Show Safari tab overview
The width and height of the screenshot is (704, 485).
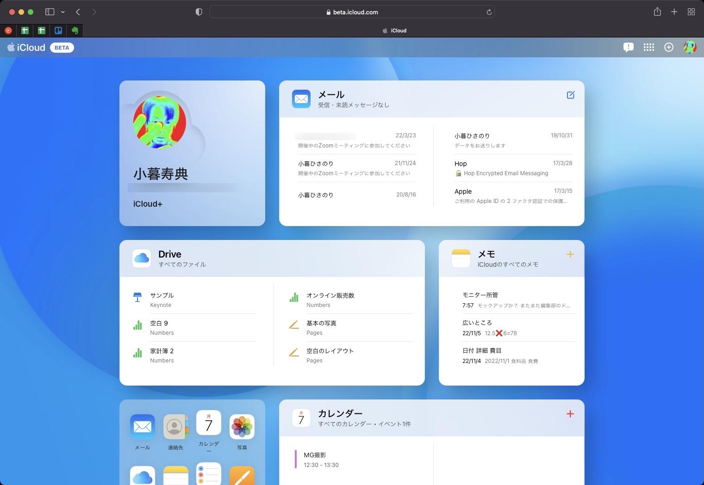click(691, 12)
